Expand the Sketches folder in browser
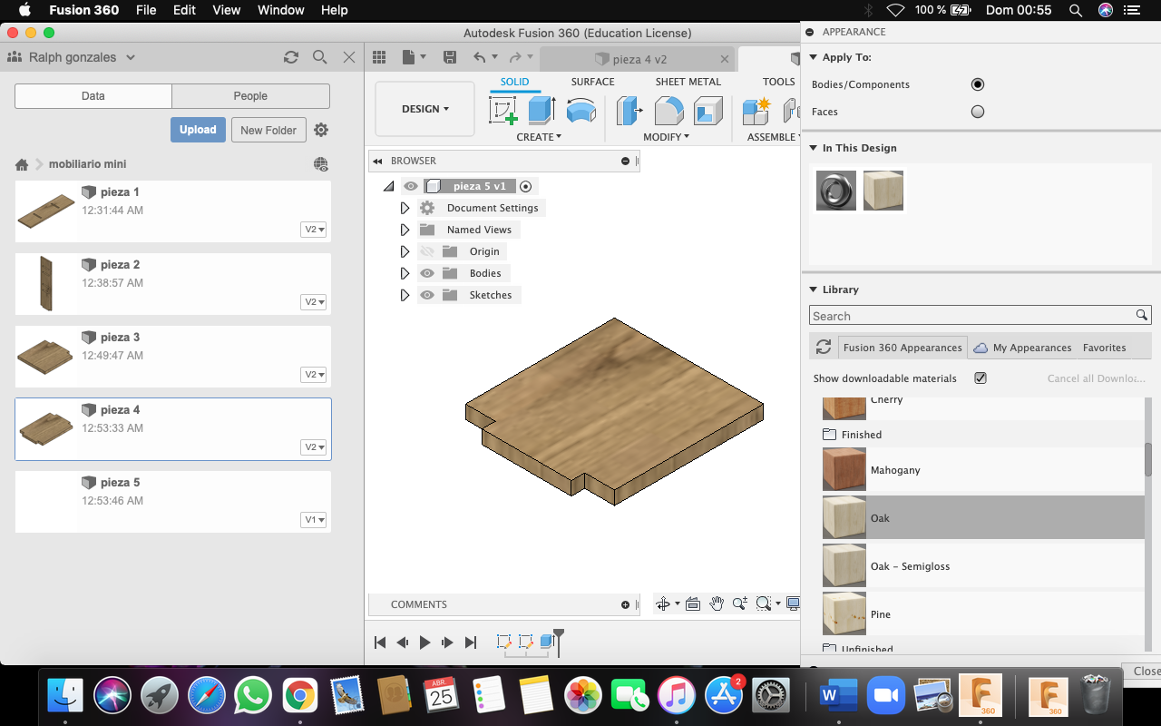Screen dimensions: 1161x726 click(405, 295)
